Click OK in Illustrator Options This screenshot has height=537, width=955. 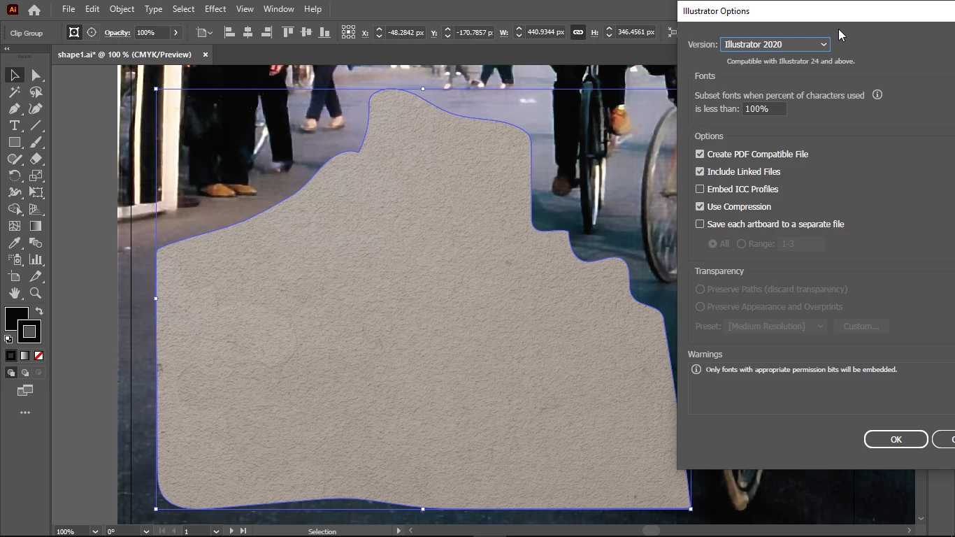click(x=896, y=439)
